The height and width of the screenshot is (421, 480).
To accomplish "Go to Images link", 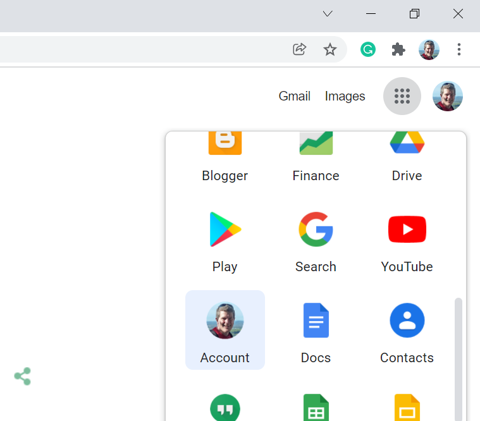I will click(x=345, y=96).
